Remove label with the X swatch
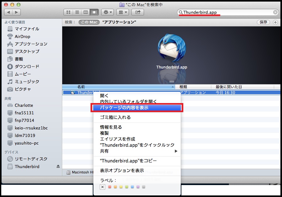This screenshot has height=197, width=282. tap(102, 187)
